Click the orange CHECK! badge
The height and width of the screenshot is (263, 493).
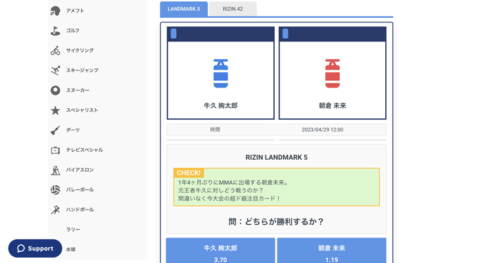point(189,173)
